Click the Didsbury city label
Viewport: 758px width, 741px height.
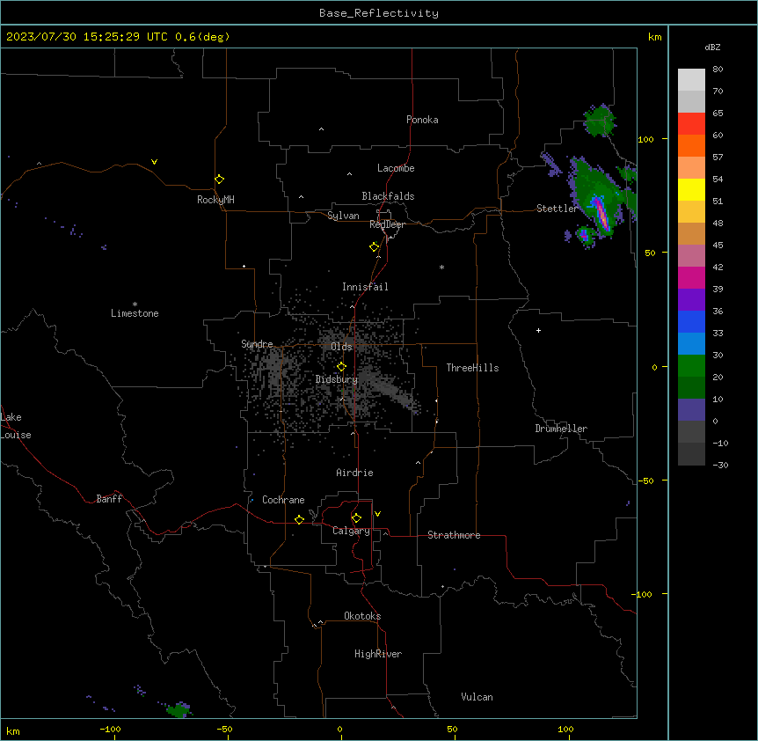point(337,379)
